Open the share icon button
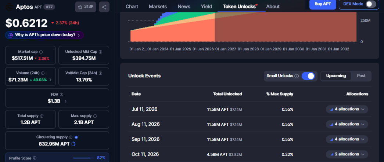This screenshot has width=384, height=162. tap(104, 7)
